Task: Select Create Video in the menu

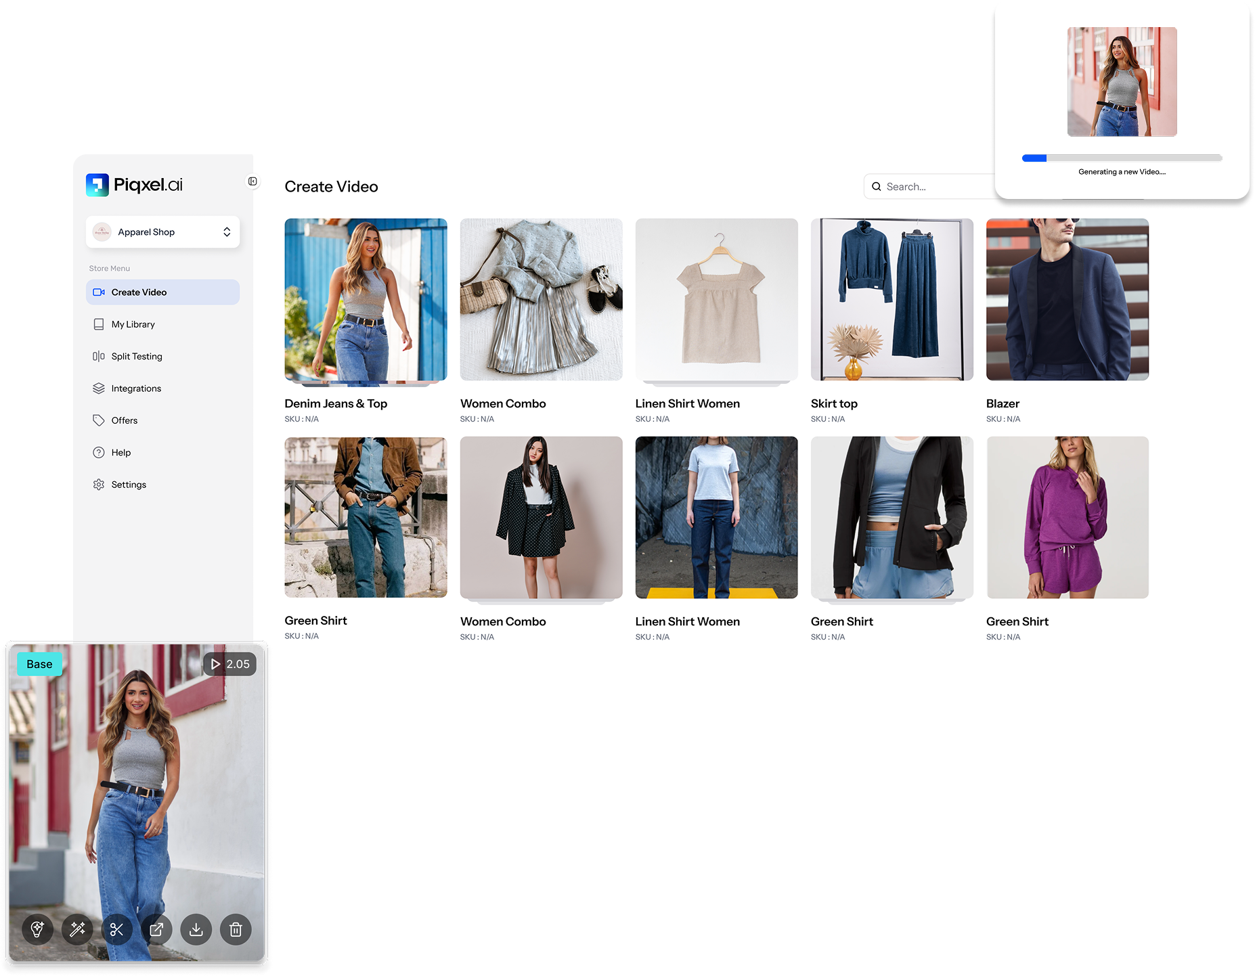Action: [x=139, y=292]
